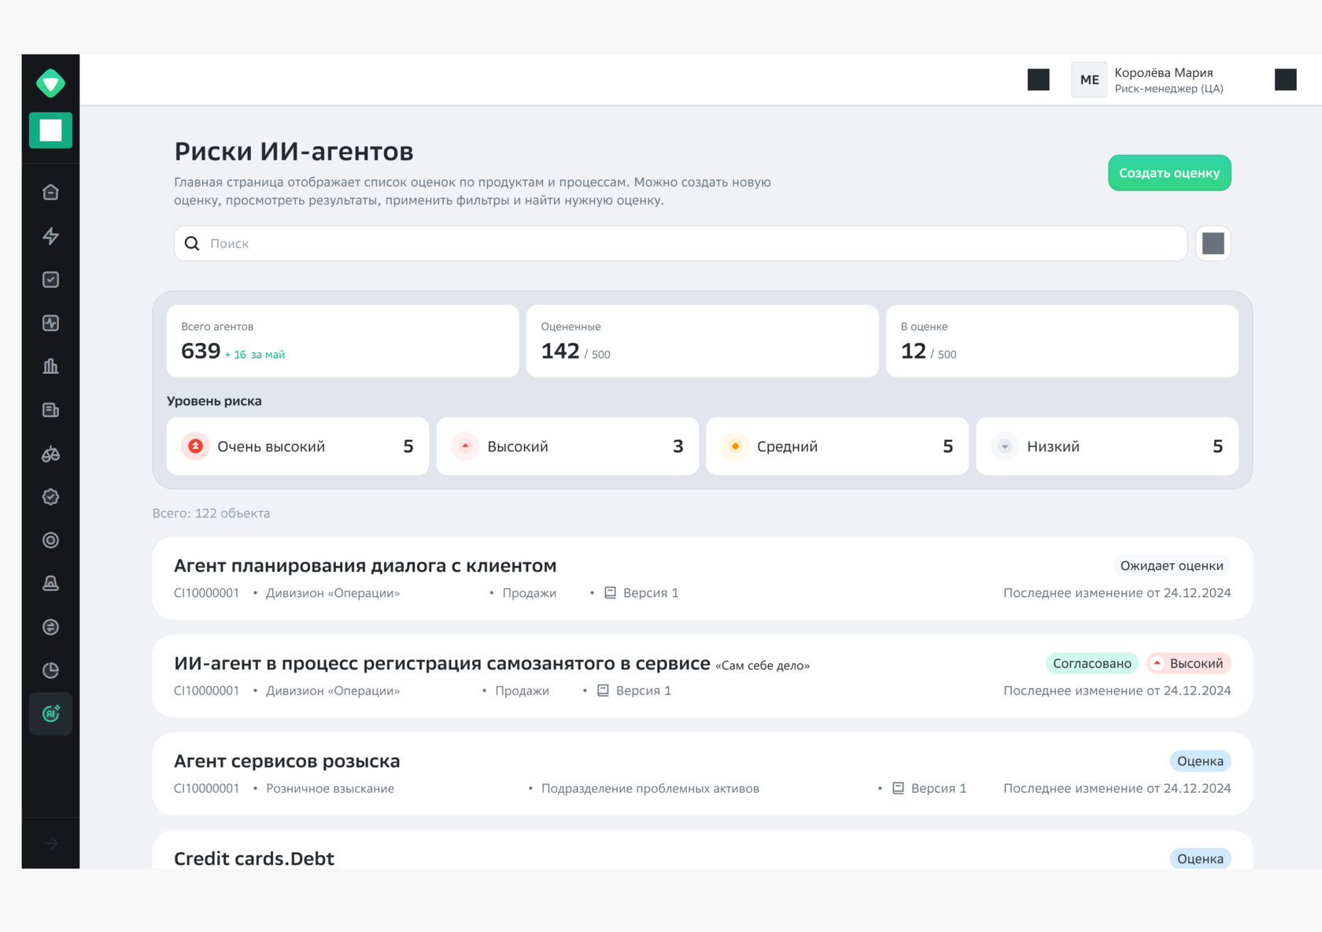
Task: Open the news document sidebar icon
Action: click(50, 410)
